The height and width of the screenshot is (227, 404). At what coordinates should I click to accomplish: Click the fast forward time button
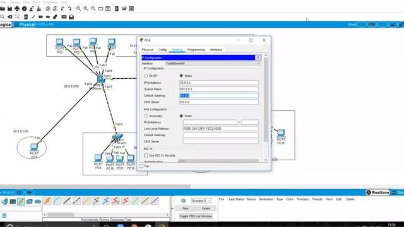(x=30, y=192)
